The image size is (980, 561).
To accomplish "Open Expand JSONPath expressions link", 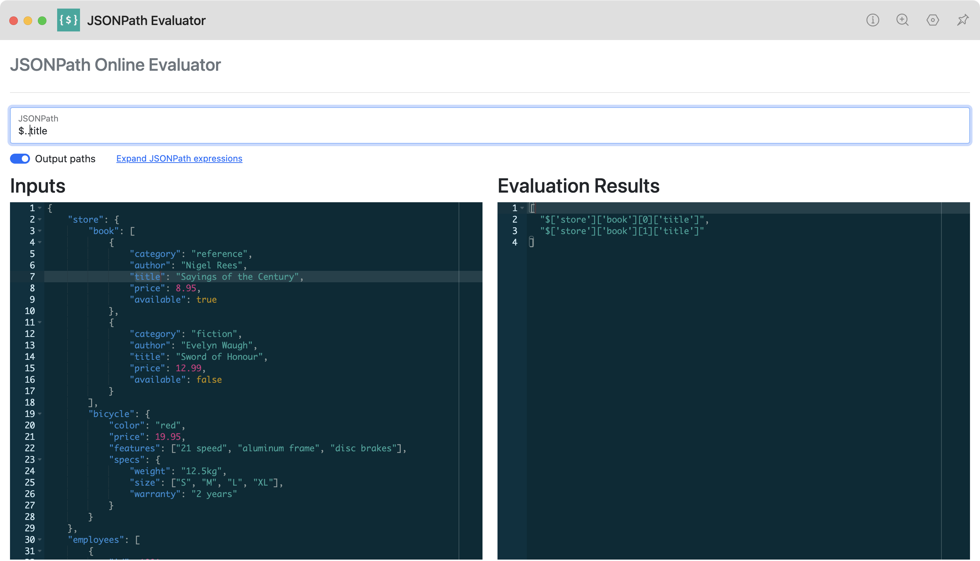I will 179,158.
